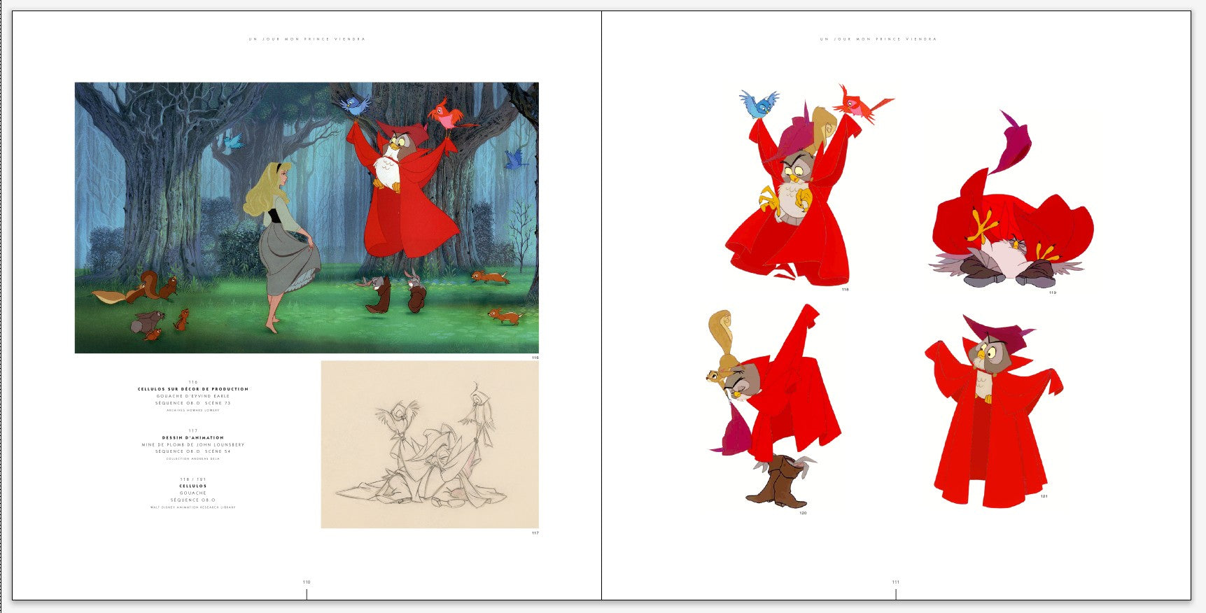Click the 'Mine de plomb de John Lounsbery' line
Image resolution: width=1206 pixels, height=613 pixels.
click(193, 445)
